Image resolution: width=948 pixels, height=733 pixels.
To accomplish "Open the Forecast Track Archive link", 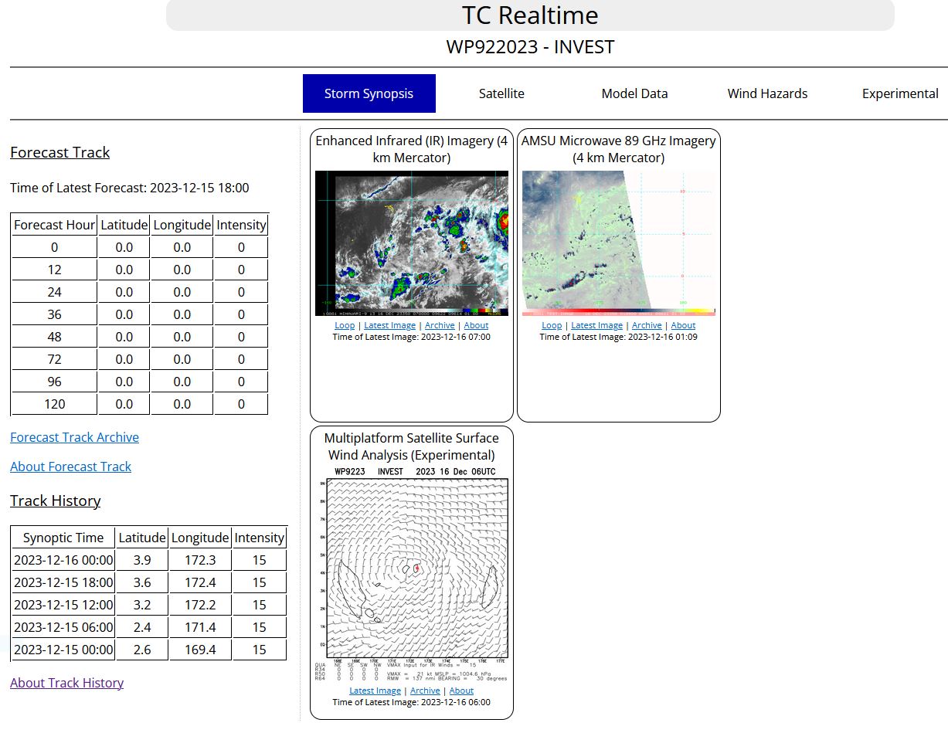I will click(x=74, y=437).
